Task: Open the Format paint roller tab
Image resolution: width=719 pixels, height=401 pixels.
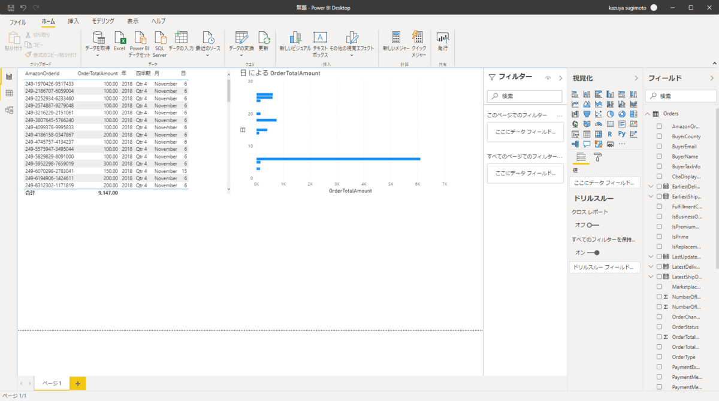Action: point(597,157)
